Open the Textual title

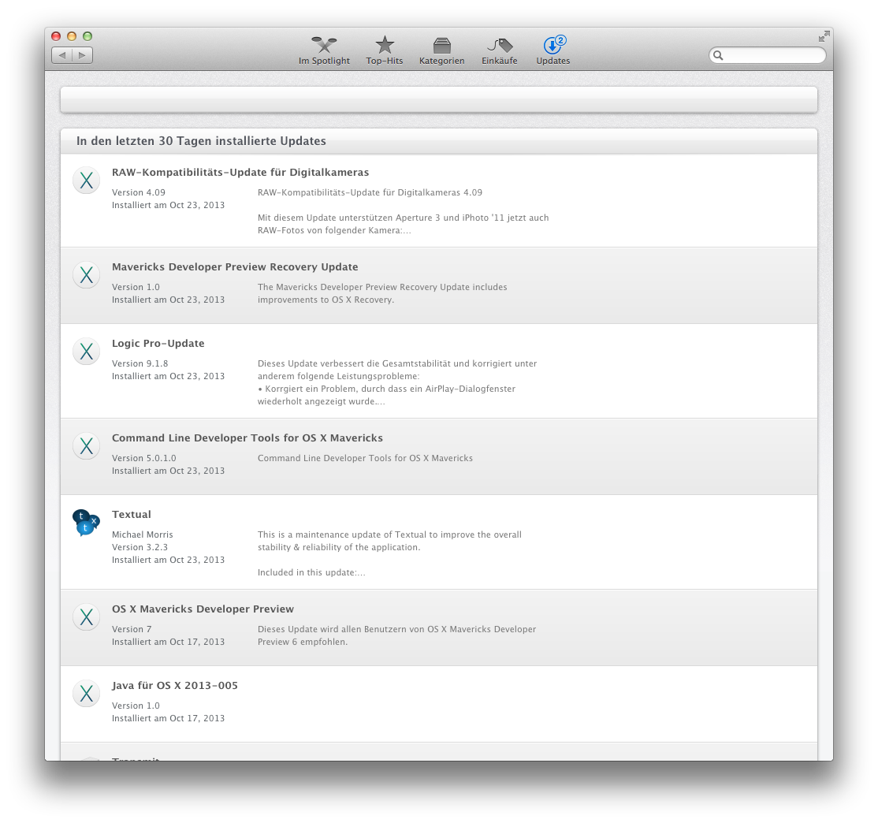tap(131, 514)
